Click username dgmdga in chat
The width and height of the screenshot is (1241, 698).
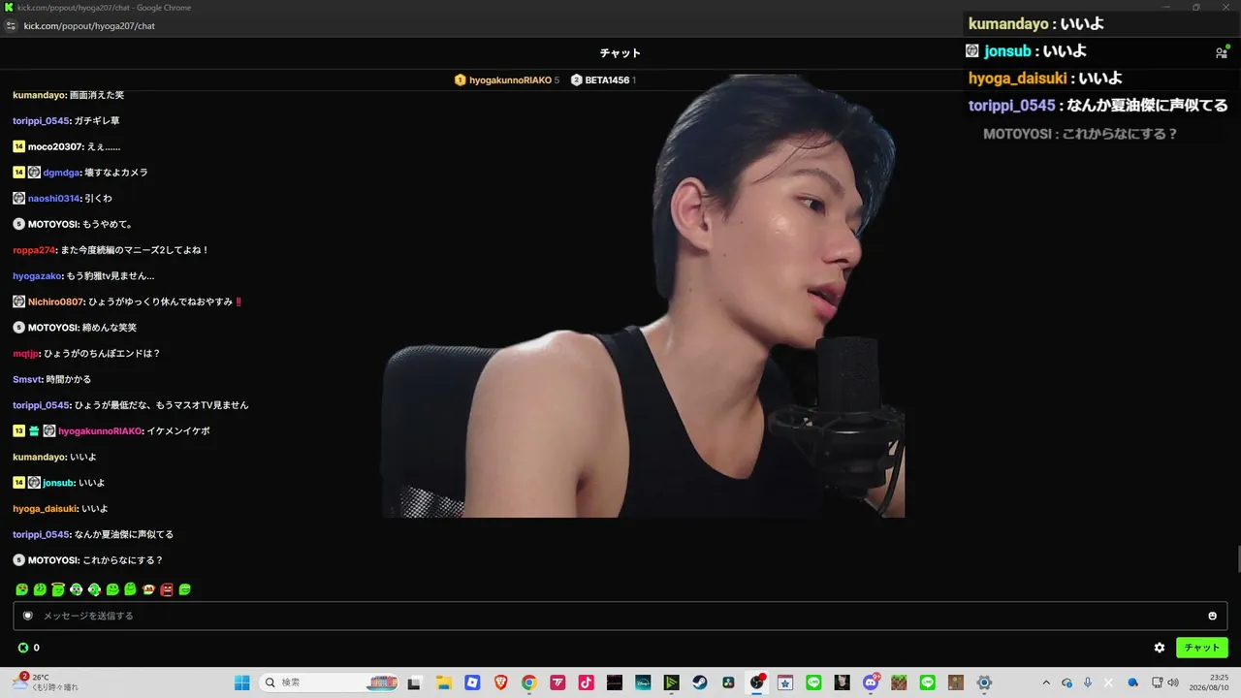click(60, 173)
